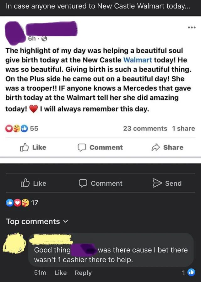Open the blue Walmart link in the post

point(138,59)
